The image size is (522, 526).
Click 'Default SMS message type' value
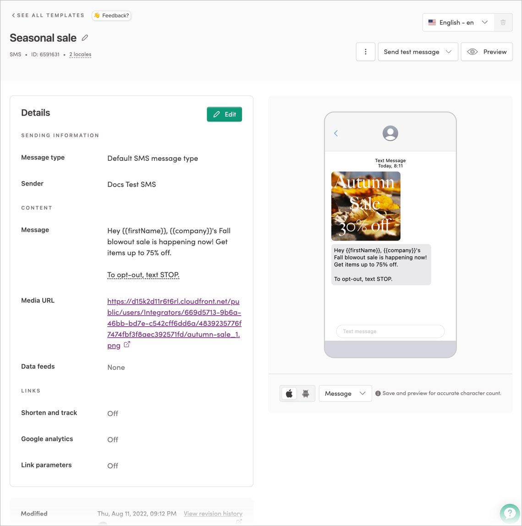pos(153,159)
